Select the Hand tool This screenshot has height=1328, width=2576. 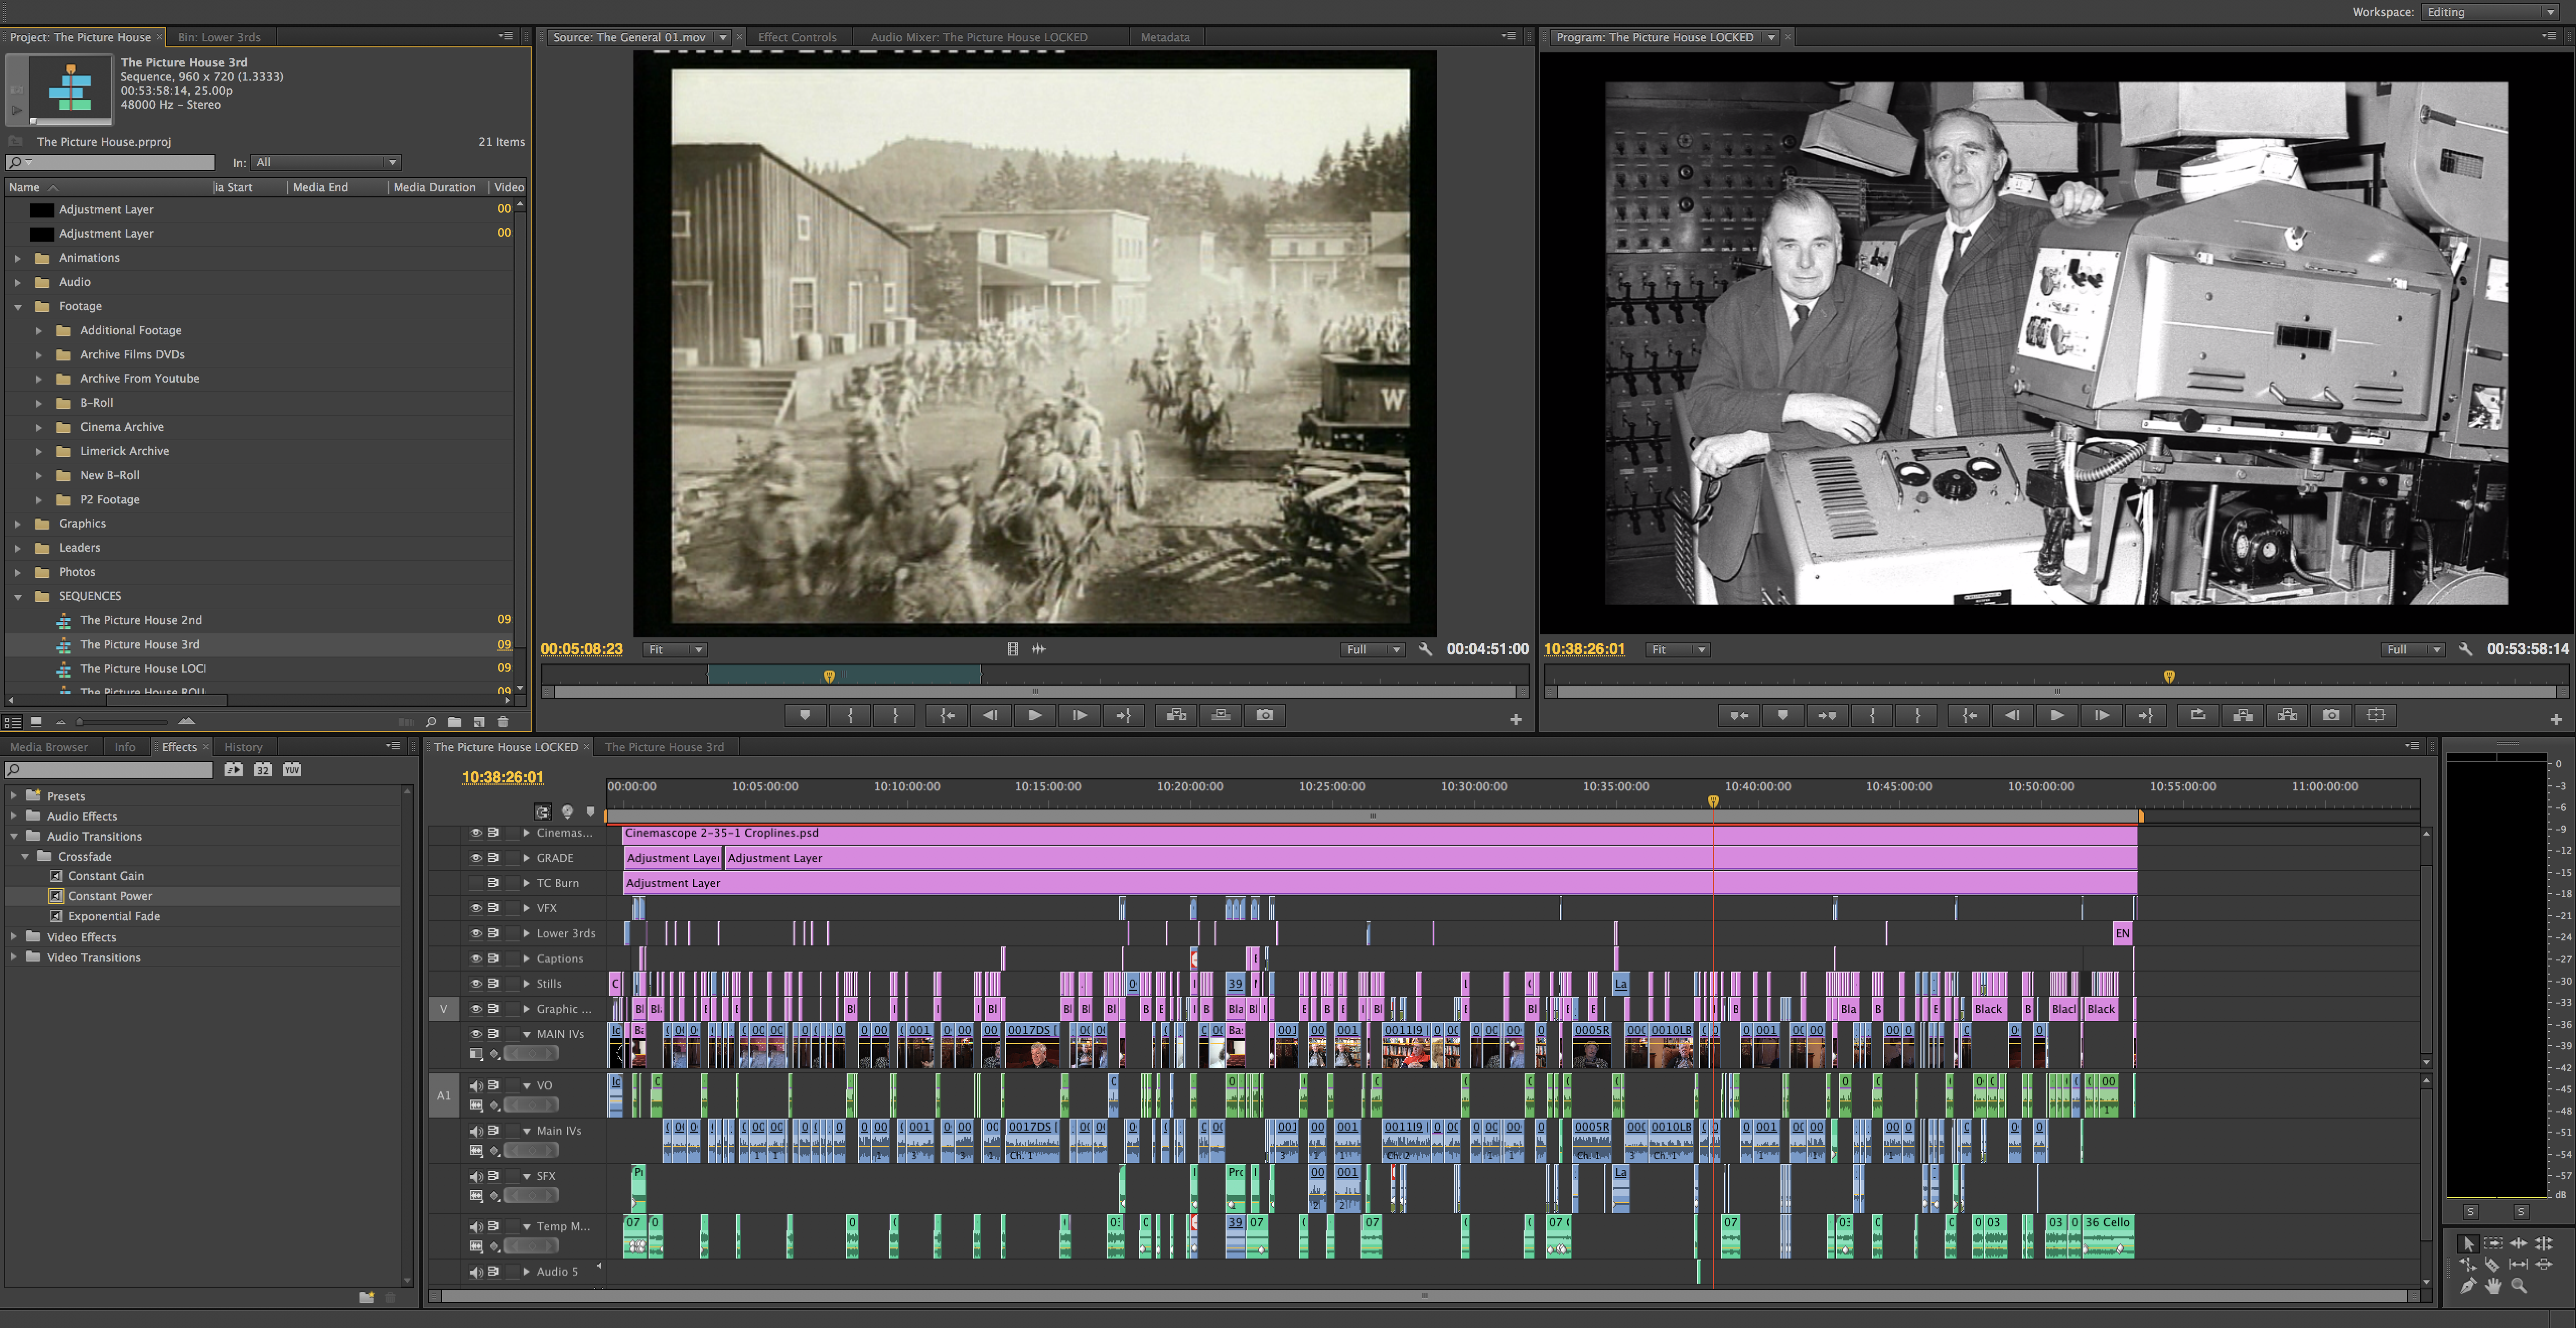click(2493, 1286)
